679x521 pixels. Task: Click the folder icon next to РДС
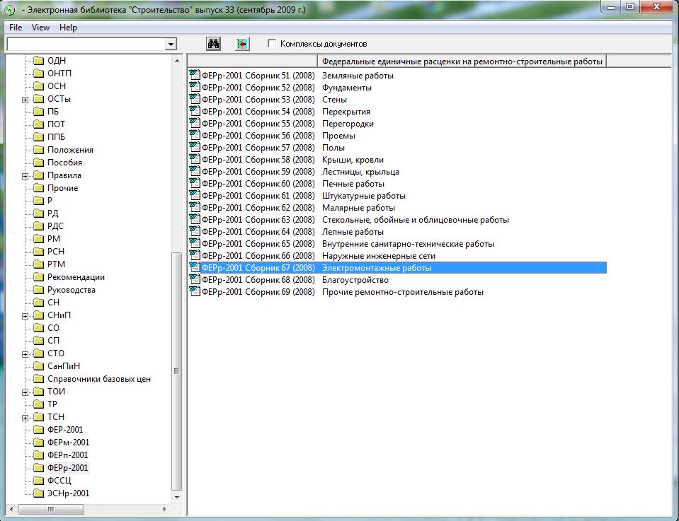click(39, 226)
